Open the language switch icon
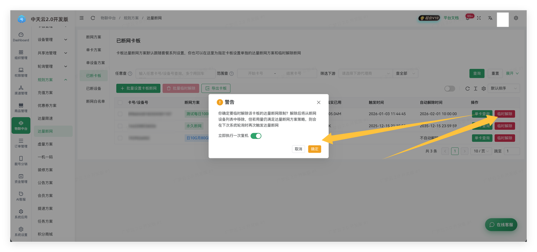The height and width of the screenshot is (252, 537). (490, 18)
